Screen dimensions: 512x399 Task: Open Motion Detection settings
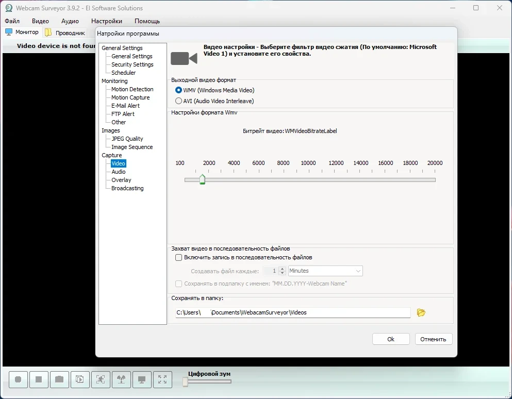pos(132,89)
